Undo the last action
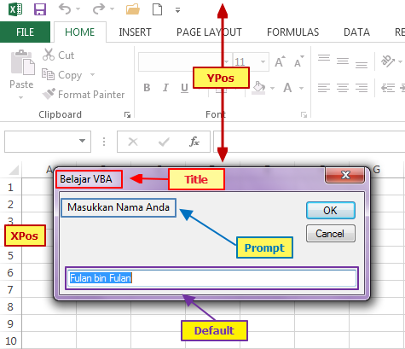The height and width of the screenshot is (349, 405). coord(65,9)
